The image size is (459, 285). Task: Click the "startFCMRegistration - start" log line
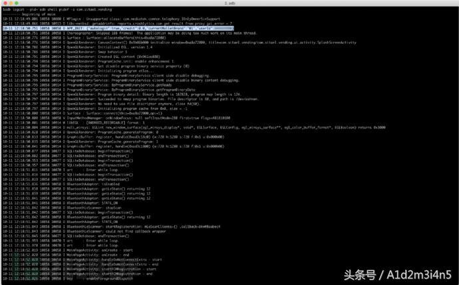80,269
